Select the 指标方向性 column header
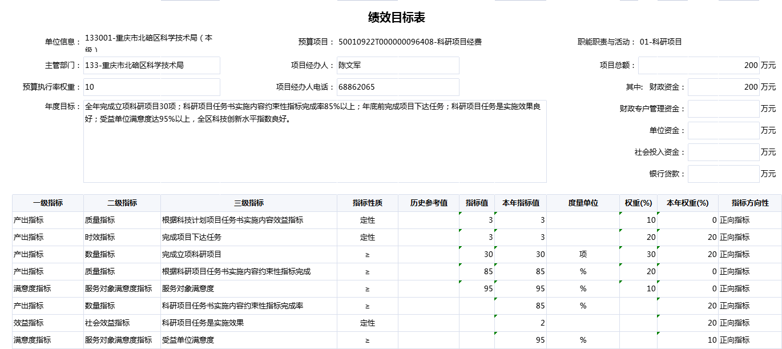Viewport: 782px width, 349px height. click(750, 203)
